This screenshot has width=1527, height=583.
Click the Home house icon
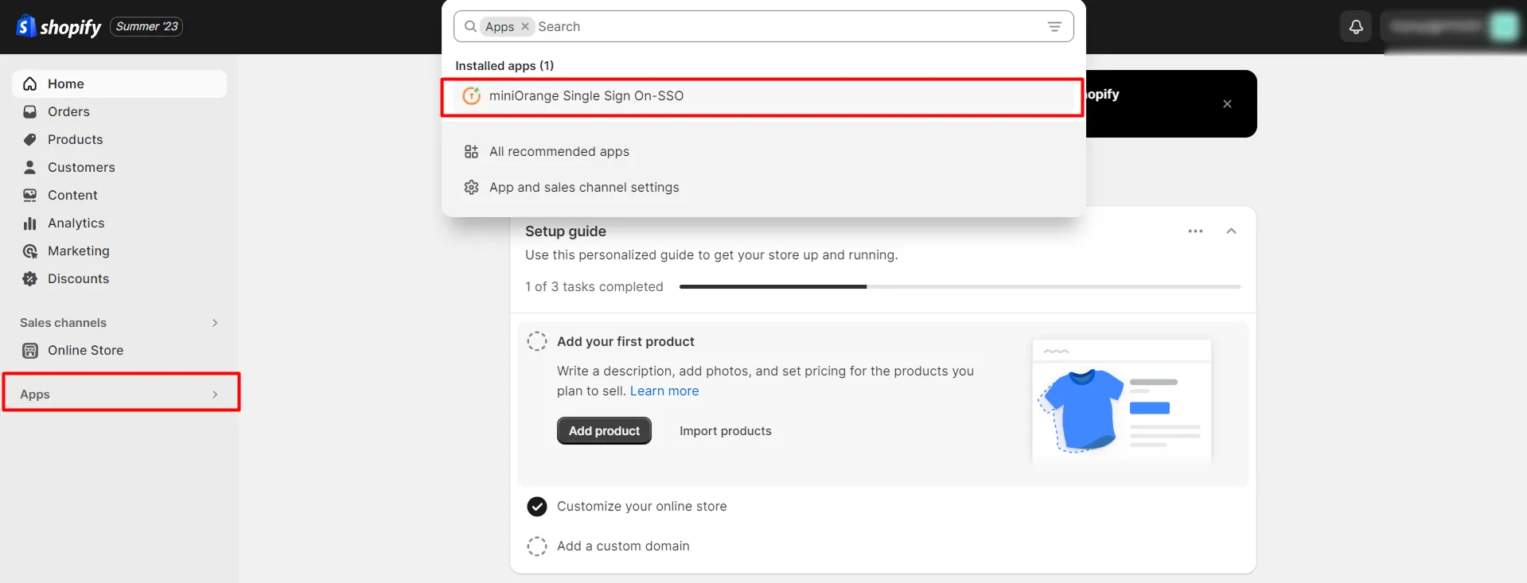30,84
